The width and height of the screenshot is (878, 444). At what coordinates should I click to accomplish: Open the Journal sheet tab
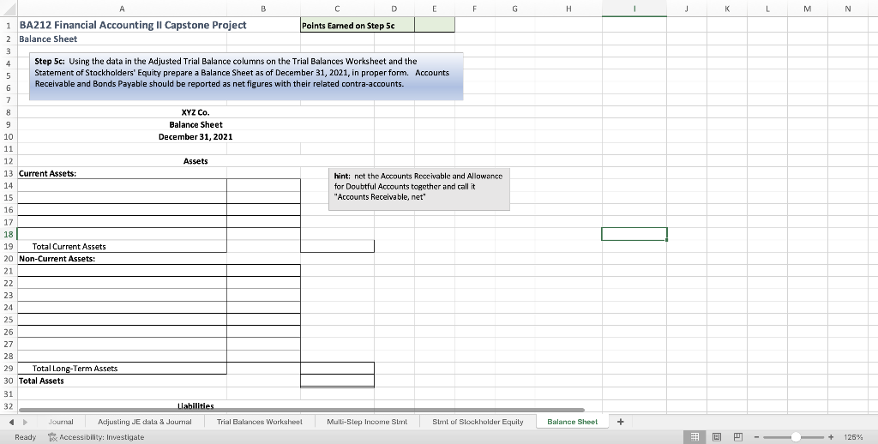click(x=61, y=422)
